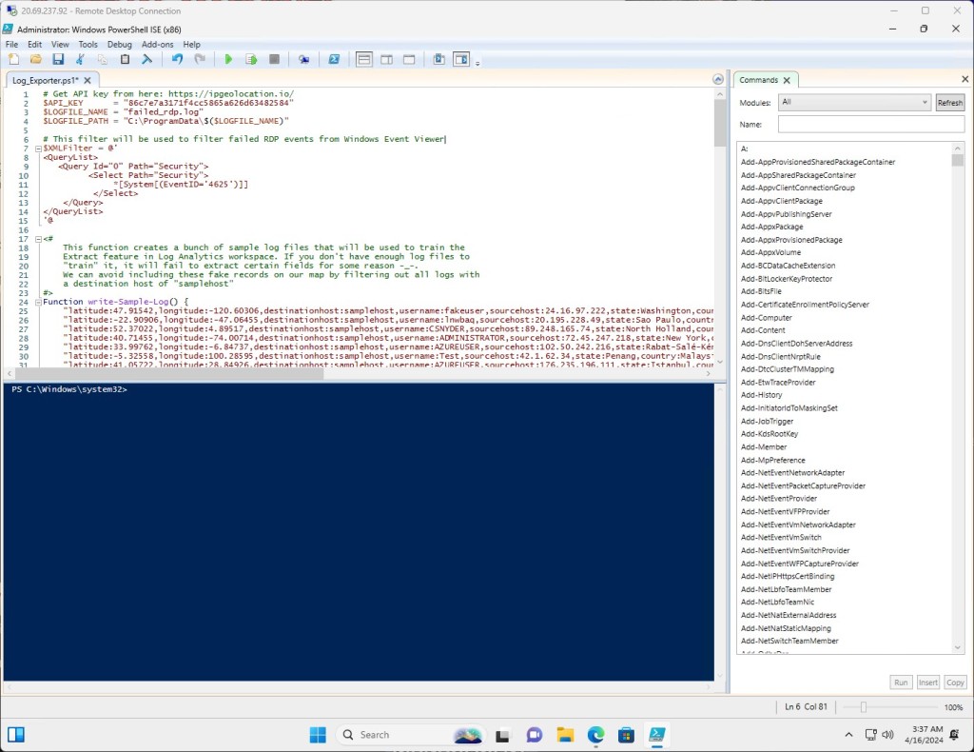
Task: Click the Run Selection icon
Action: pos(251,59)
